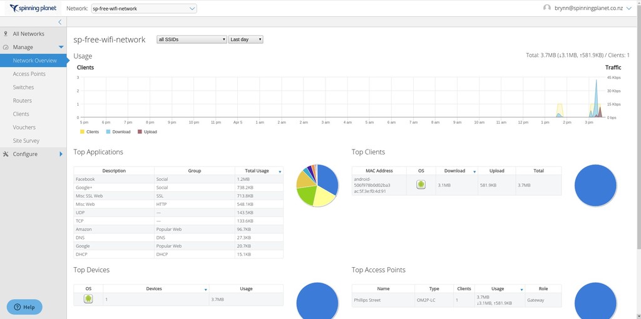The image size is (641, 319).
Task: Click the All Networks pin icon
Action: tap(6, 34)
